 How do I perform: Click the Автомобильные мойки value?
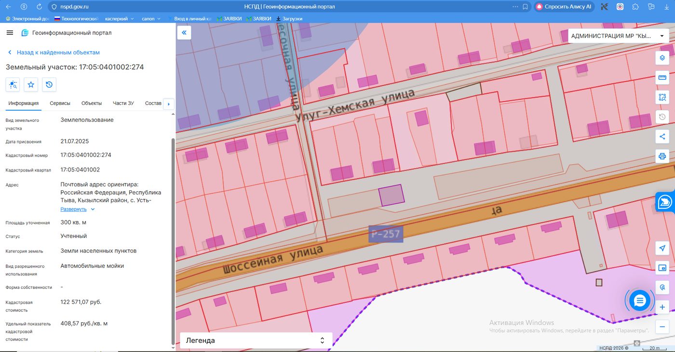click(92, 266)
